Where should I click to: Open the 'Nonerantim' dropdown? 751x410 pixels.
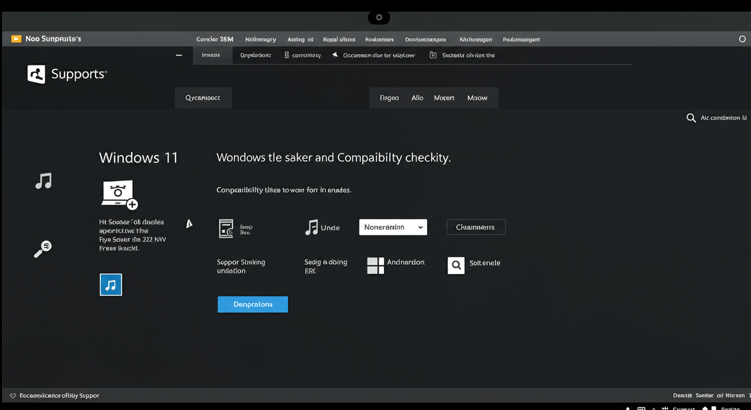pos(393,227)
